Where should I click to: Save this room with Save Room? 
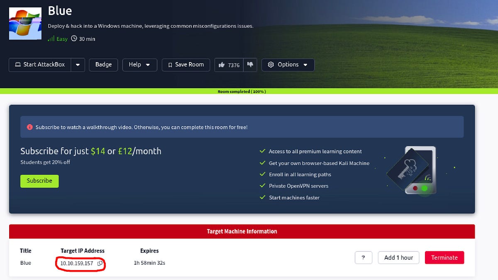coord(186,65)
